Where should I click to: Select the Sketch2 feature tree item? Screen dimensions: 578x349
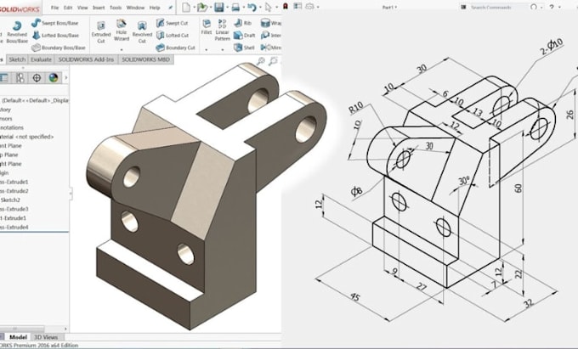(x=10, y=200)
